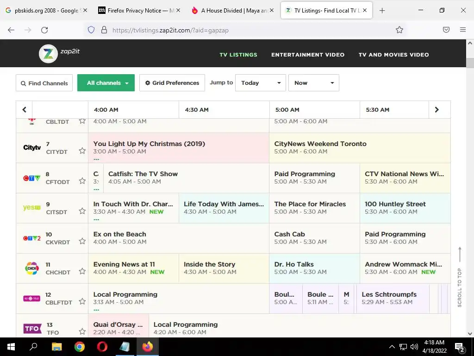The height and width of the screenshot is (356, 474).
Task: Click the padlock site info icon
Action: 104,30
